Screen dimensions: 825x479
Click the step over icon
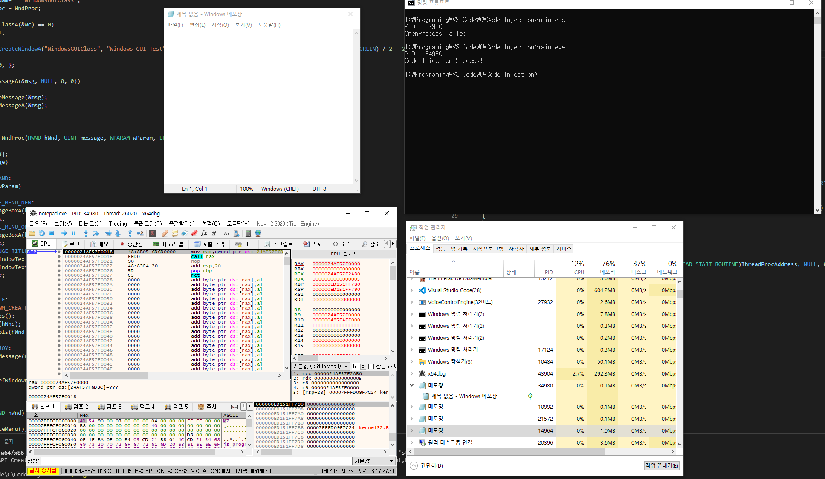96,233
